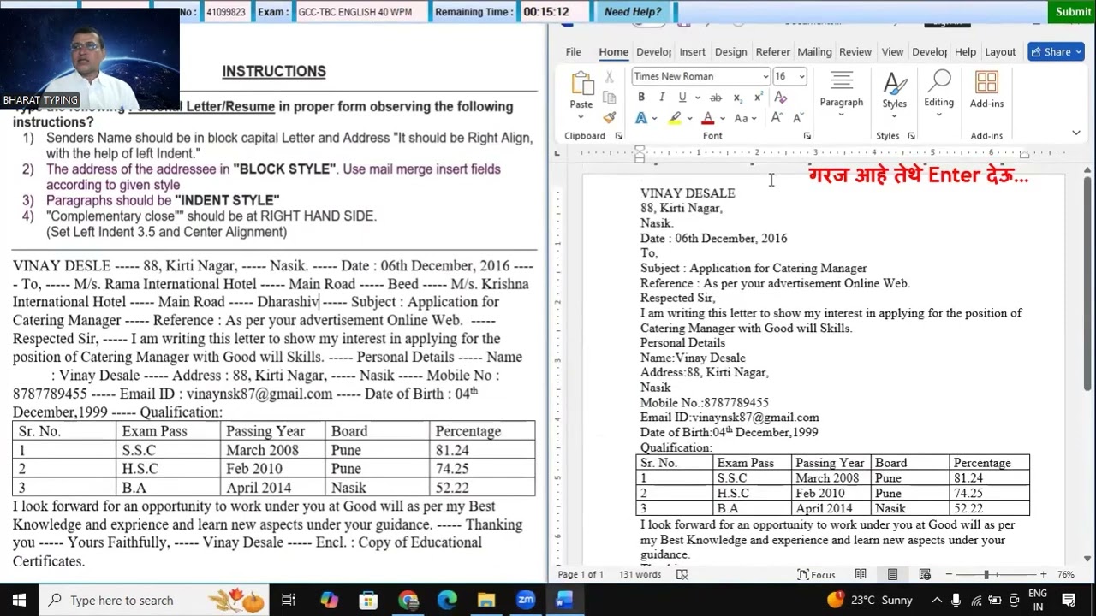
Task: Toggle Italic formatting
Action: (x=661, y=98)
